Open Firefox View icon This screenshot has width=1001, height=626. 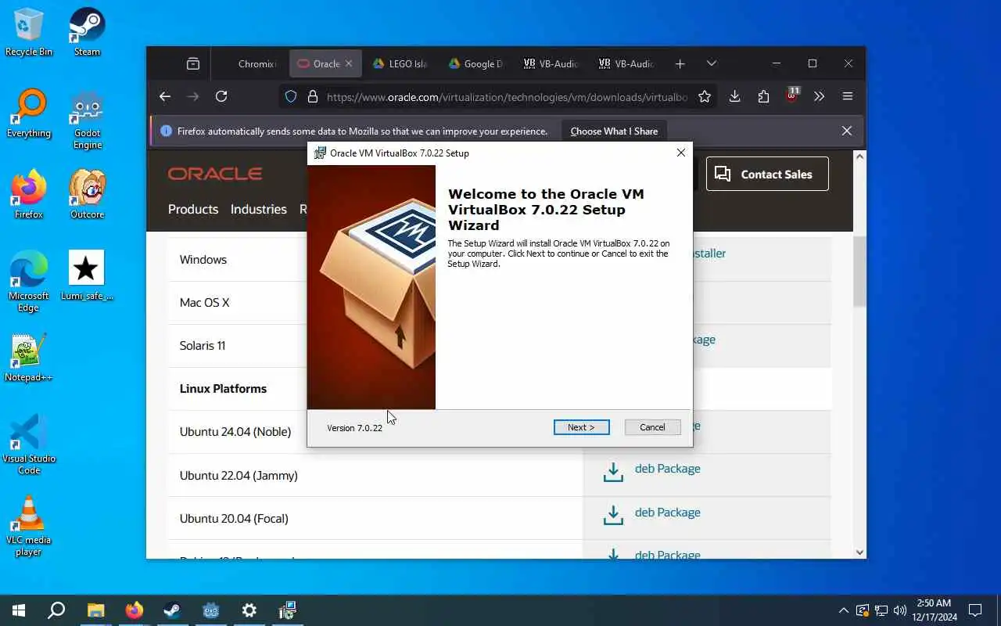coord(193,64)
